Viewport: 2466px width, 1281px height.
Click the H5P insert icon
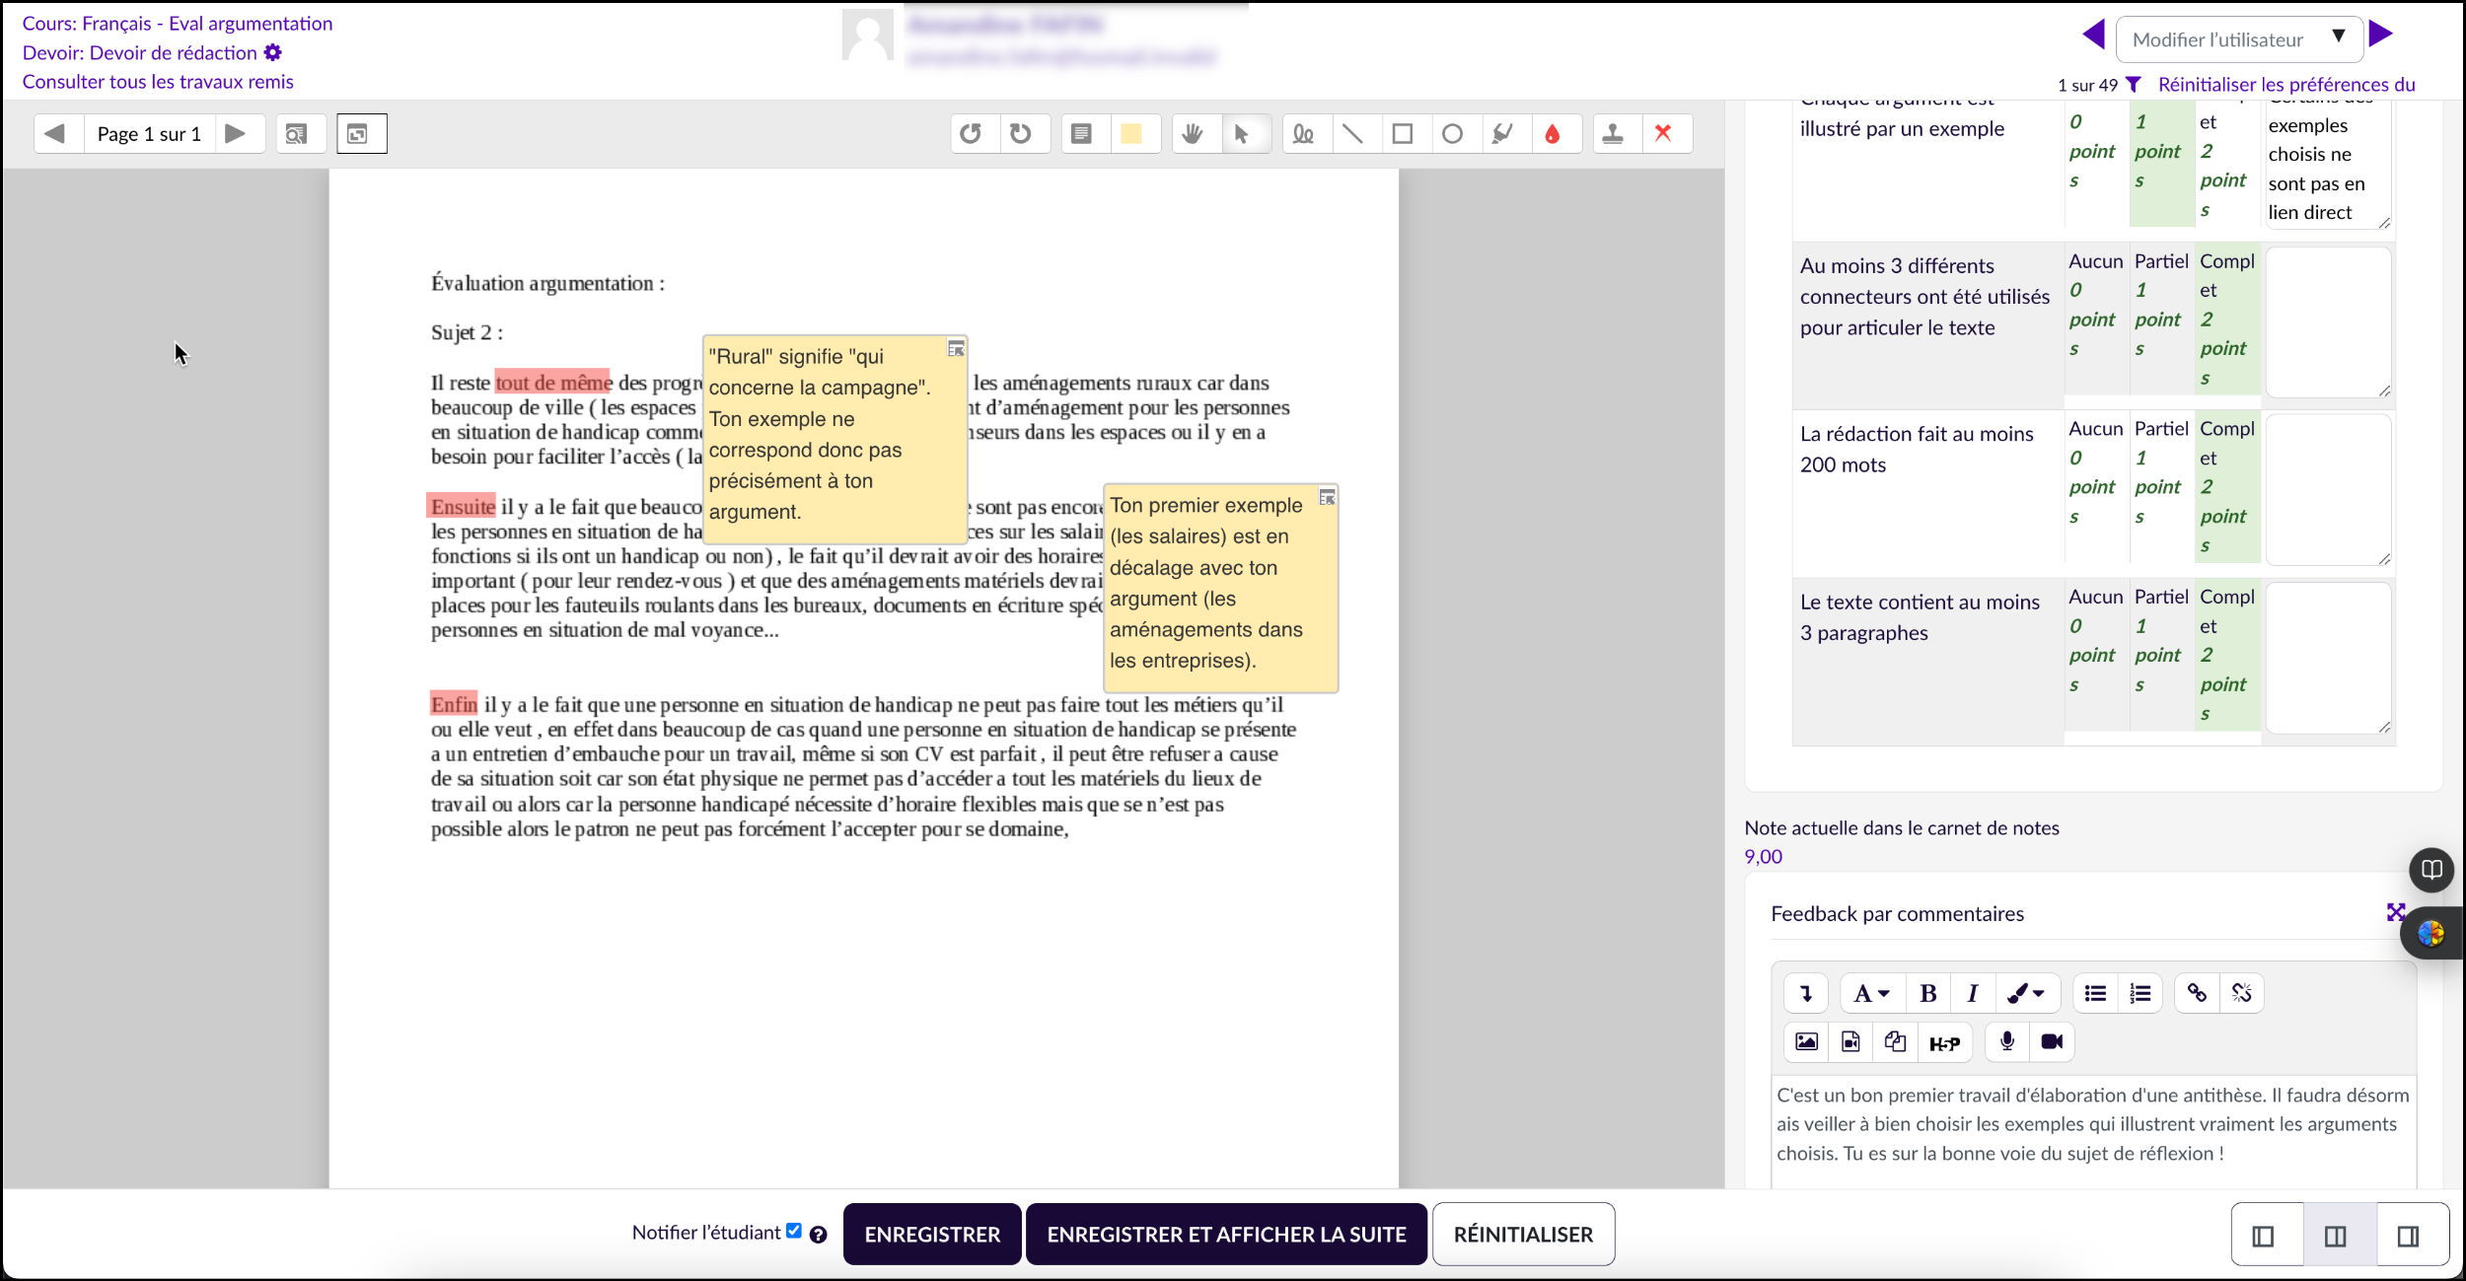1943,1042
